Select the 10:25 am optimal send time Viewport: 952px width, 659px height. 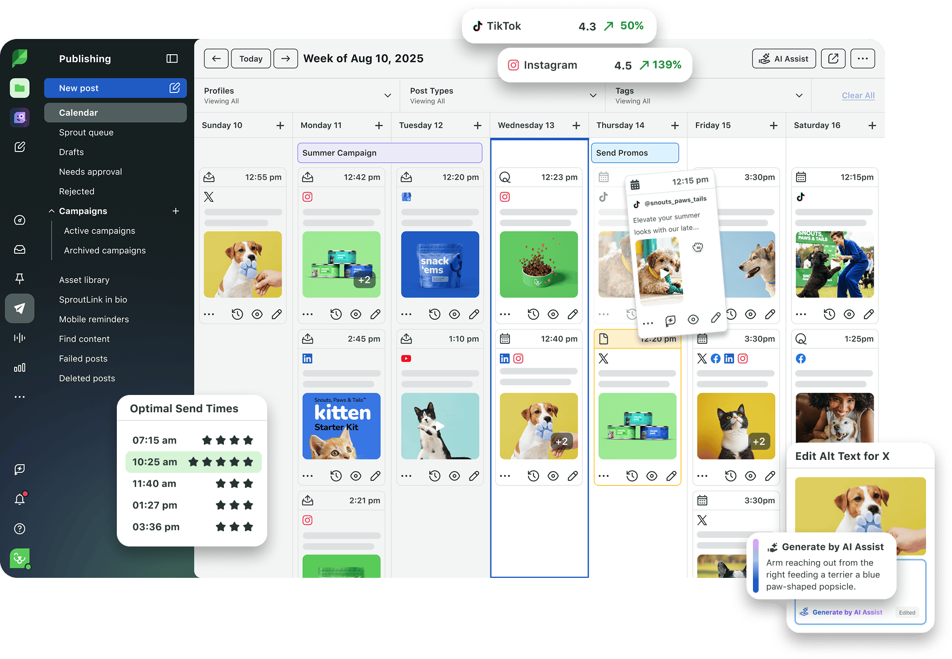(193, 462)
